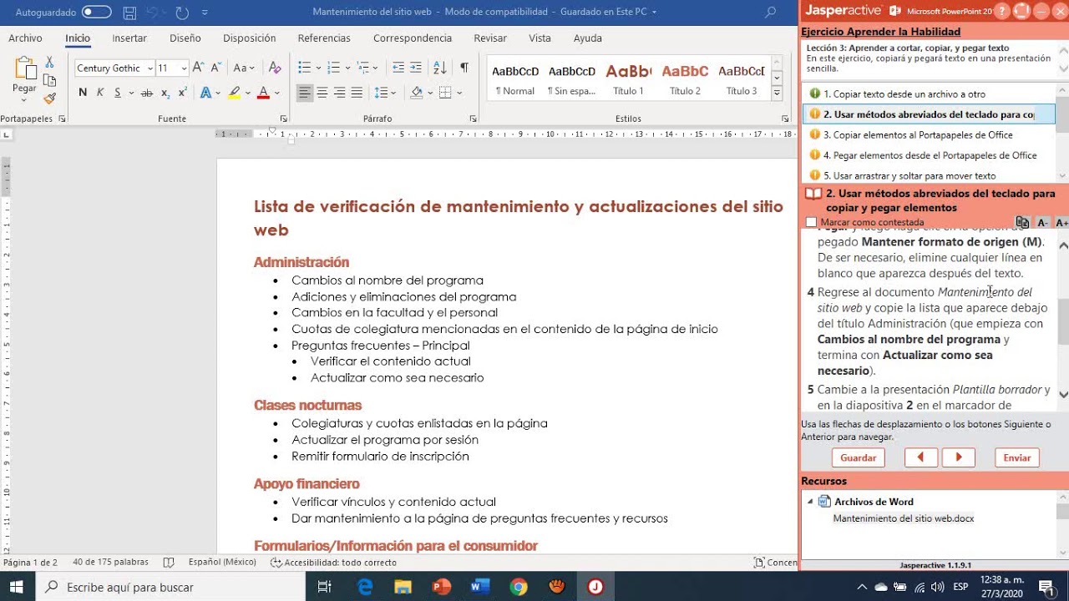The image size is (1069, 601).
Task: Center the paragraph text
Action: pos(322,93)
